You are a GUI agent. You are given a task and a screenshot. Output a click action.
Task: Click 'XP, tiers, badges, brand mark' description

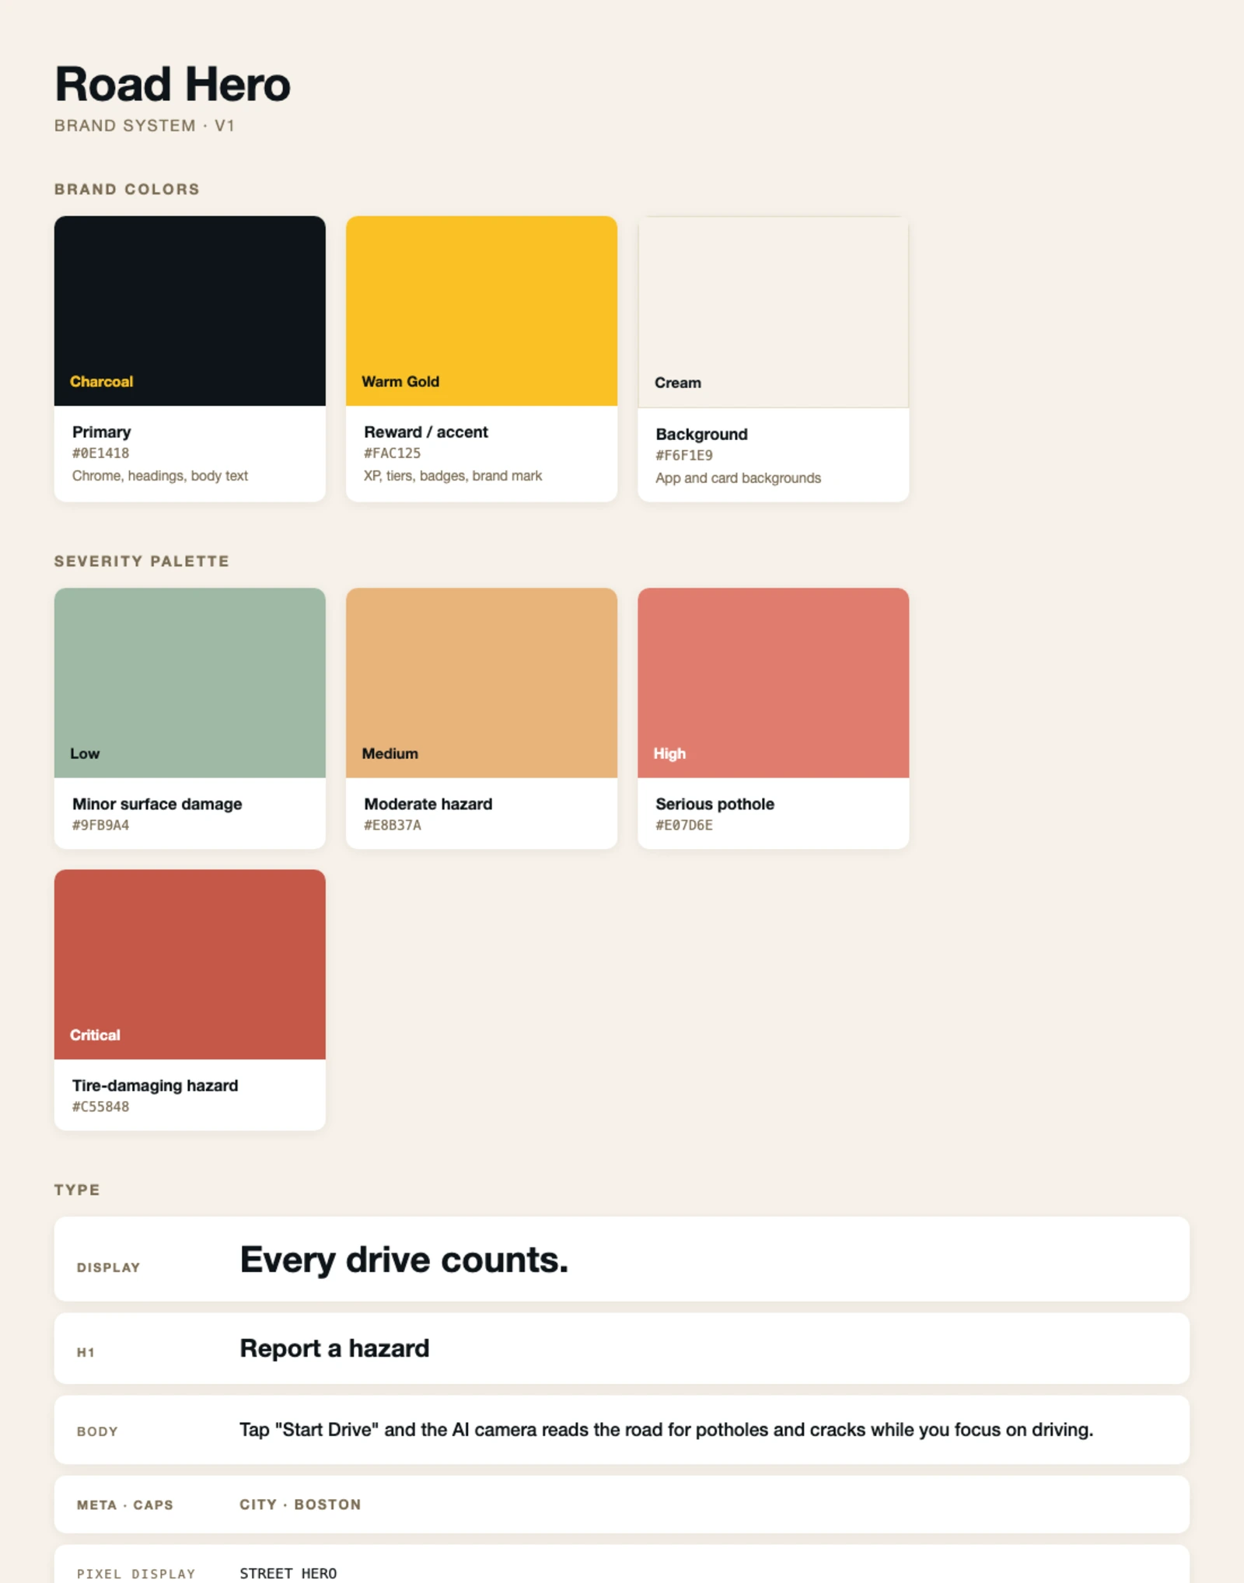pos(453,476)
